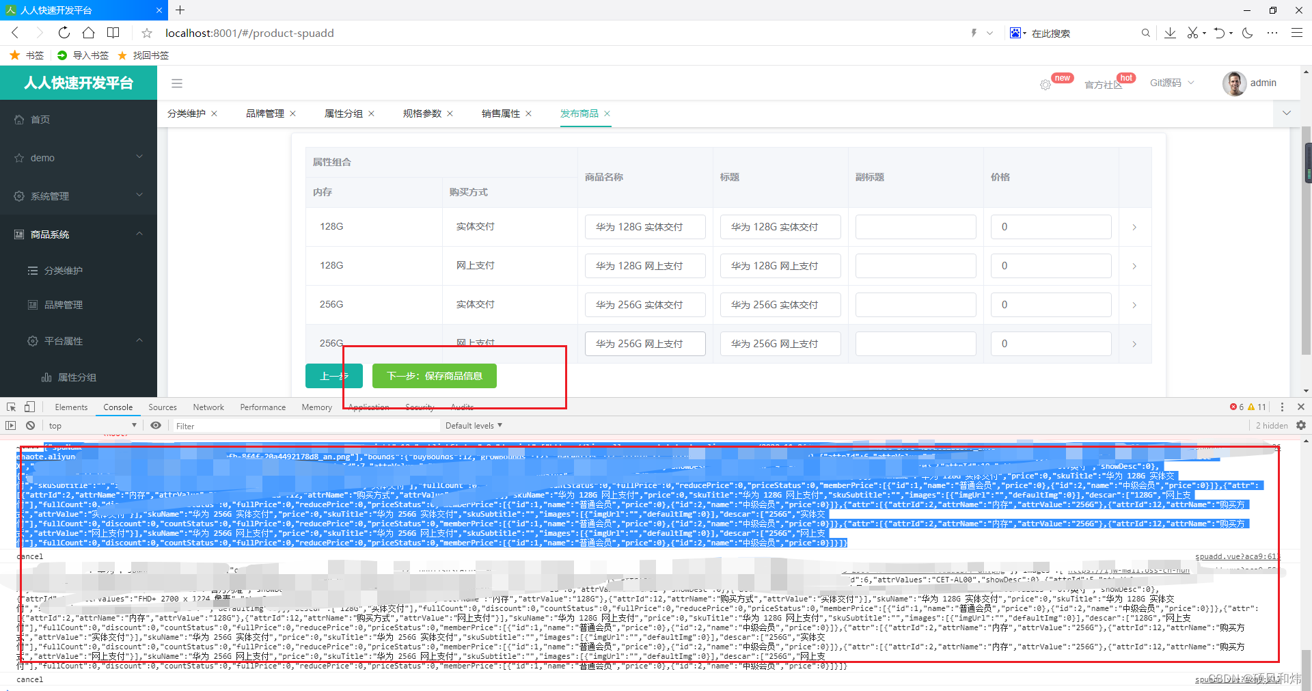Open the DevTools Performance tab
This screenshot has width=1312, height=691.
click(263, 407)
